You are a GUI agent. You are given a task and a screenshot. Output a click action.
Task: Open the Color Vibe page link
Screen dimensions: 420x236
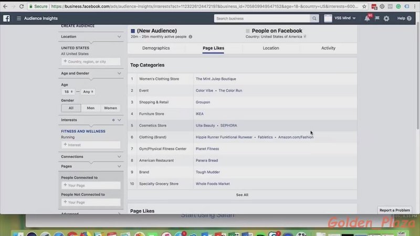point(204,90)
